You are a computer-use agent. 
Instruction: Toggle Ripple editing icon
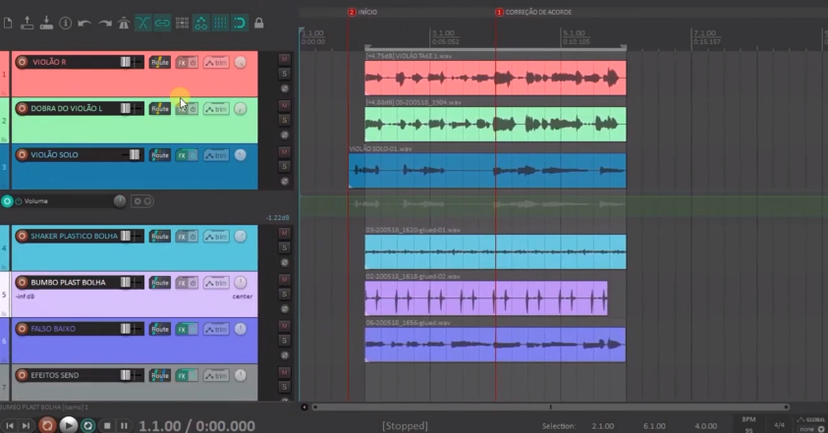[182, 23]
